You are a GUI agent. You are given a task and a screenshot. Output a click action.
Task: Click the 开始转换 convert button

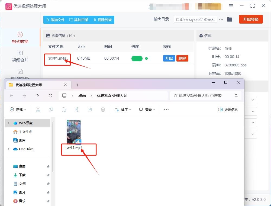coord(251,19)
